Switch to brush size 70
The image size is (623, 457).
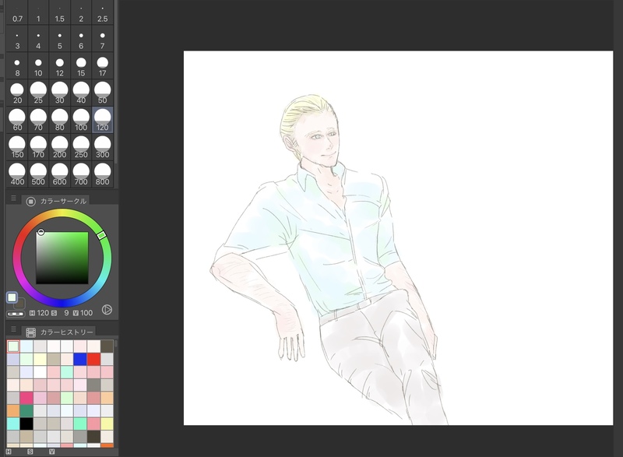click(x=38, y=120)
